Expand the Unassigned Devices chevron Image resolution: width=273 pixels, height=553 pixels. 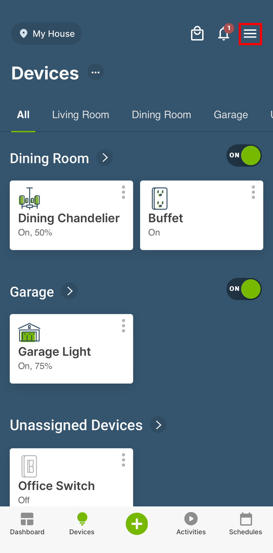point(158,425)
